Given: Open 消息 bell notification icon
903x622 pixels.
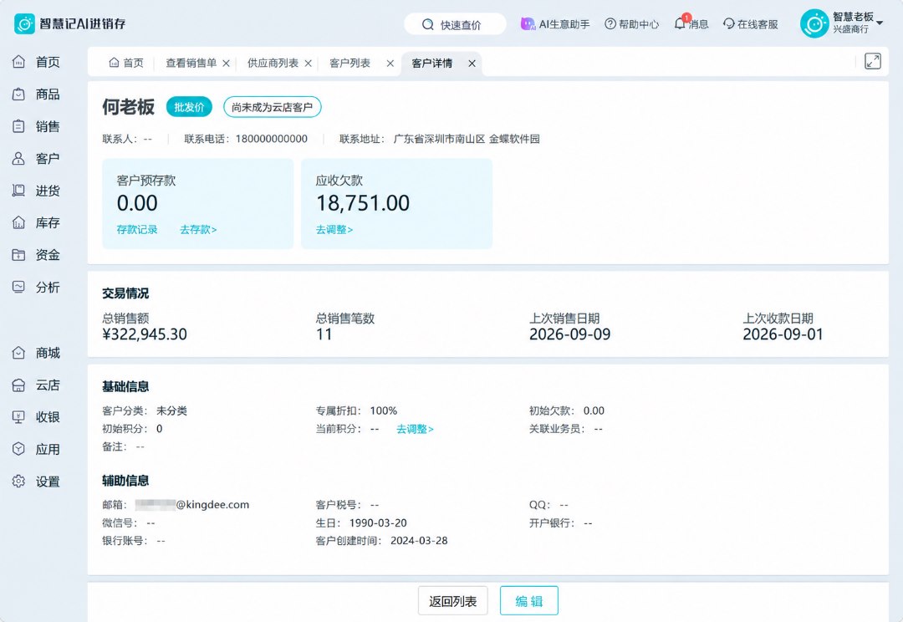Looking at the screenshot, I should (x=680, y=23).
